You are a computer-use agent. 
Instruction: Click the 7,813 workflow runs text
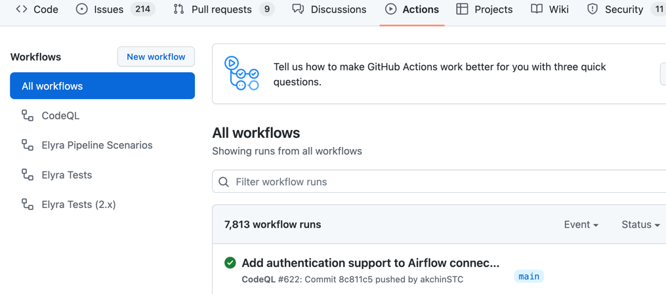273,224
